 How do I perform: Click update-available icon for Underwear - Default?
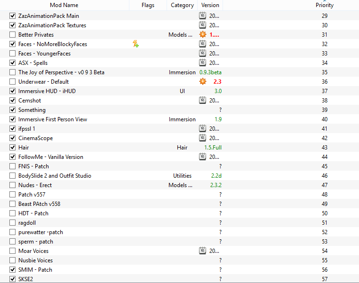click(x=203, y=81)
